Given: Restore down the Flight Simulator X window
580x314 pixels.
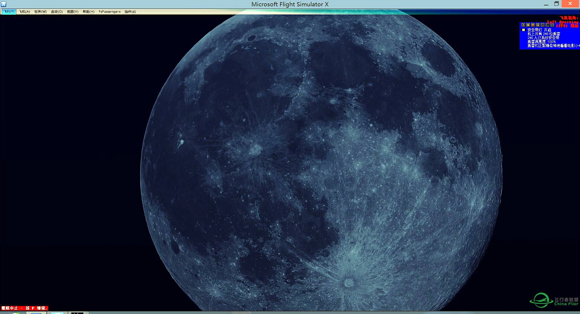Looking at the screenshot, I should coord(556,4).
